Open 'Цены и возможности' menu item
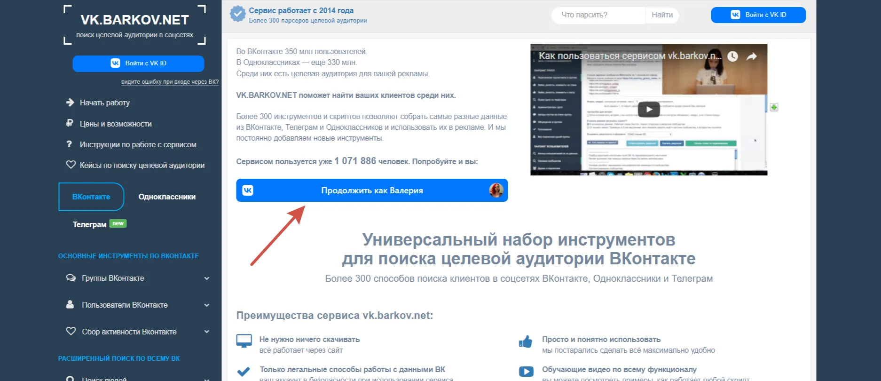The height and width of the screenshot is (381, 881). pyautogui.click(x=116, y=124)
